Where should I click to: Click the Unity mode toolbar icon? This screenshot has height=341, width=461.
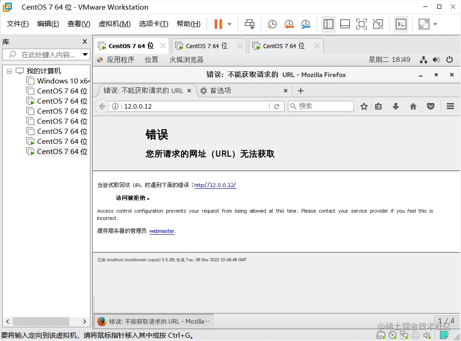pyautogui.click(x=378, y=24)
